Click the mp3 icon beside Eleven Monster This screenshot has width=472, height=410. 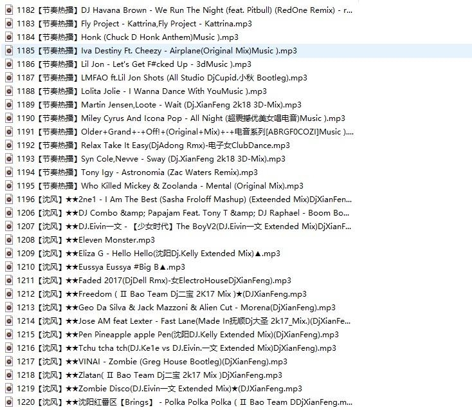click(x=9, y=240)
